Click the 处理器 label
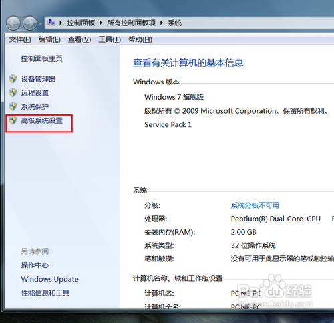 [156, 219]
